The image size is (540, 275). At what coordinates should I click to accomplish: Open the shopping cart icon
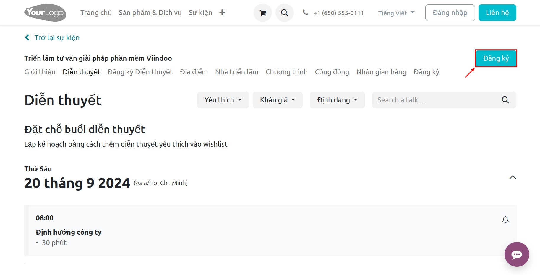[262, 13]
